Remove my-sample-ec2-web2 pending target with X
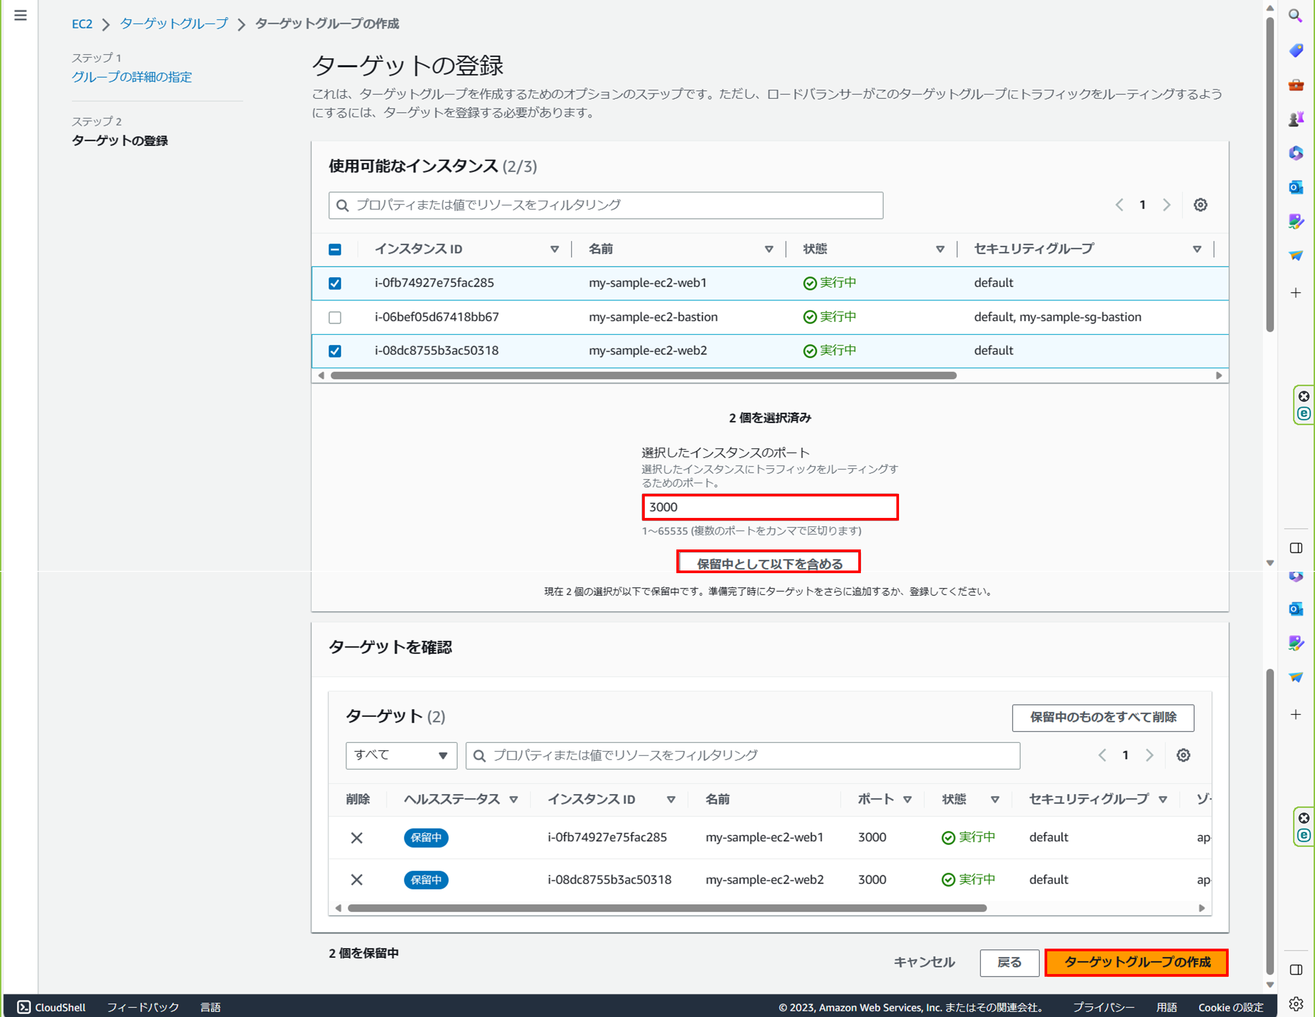Image resolution: width=1315 pixels, height=1017 pixels. (356, 880)
